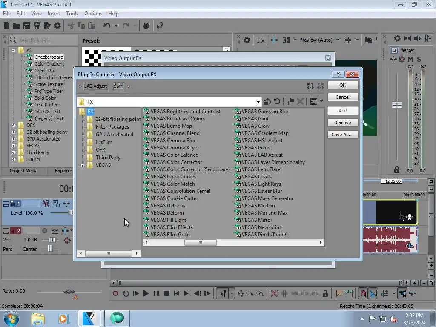Click the Pause button in transport
436x327 pixels.
point(156,293)
